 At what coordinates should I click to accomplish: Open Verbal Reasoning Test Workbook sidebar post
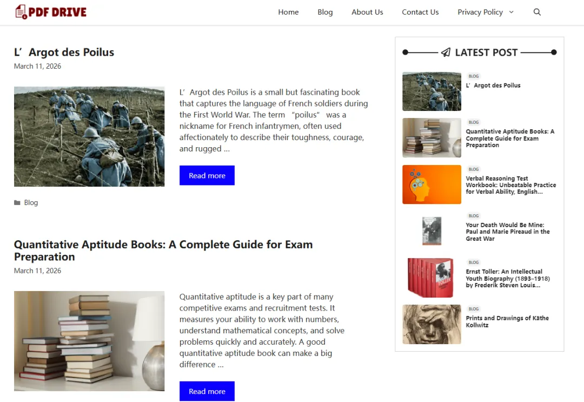click(510, 185)
